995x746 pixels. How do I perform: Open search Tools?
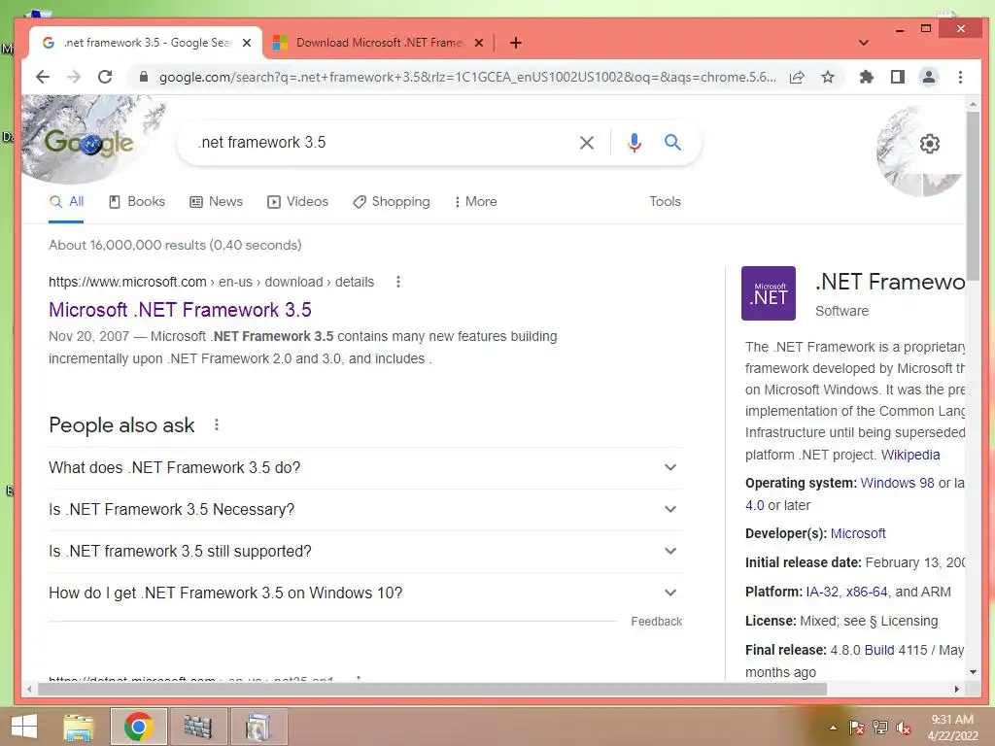pyautogui.click(x=665, y=202)
